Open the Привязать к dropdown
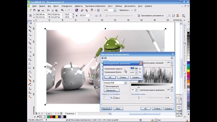Screen dimensions: 217x122 tap(132, 10)
